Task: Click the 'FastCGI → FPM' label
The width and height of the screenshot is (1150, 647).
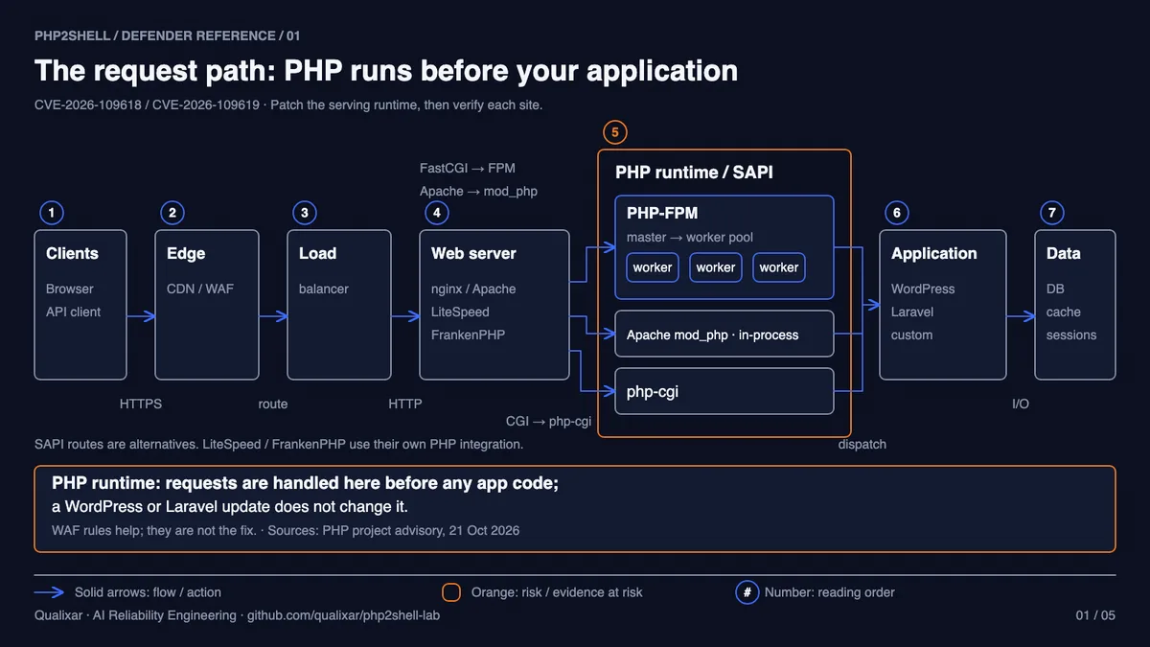Action: click(x=468, y=168)
